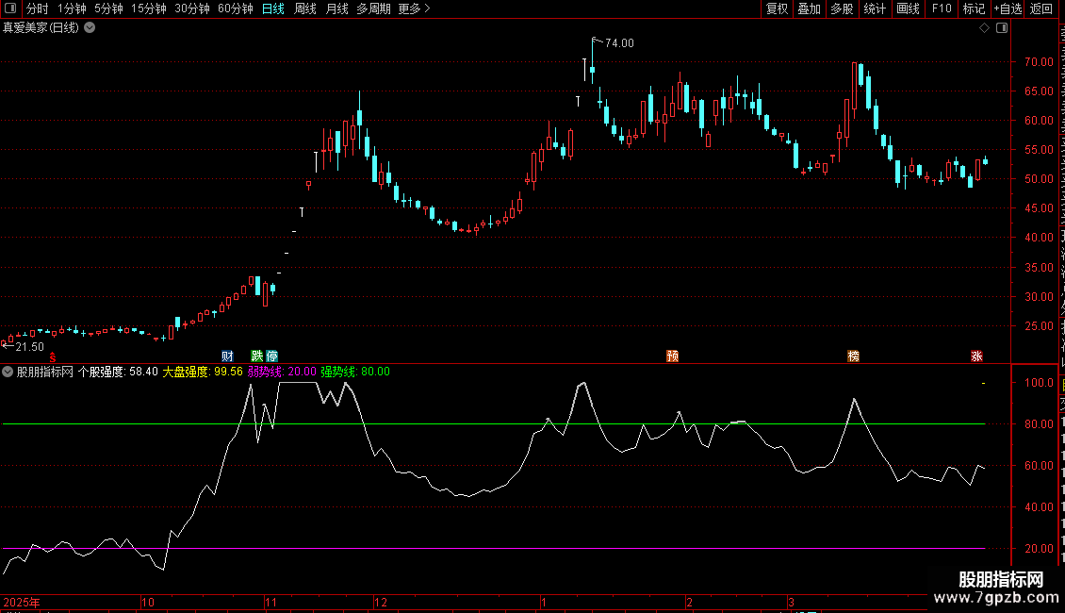This screenshot has width=1065, height=613.
Task: Open F10 company info
Action: coord(942,8)
